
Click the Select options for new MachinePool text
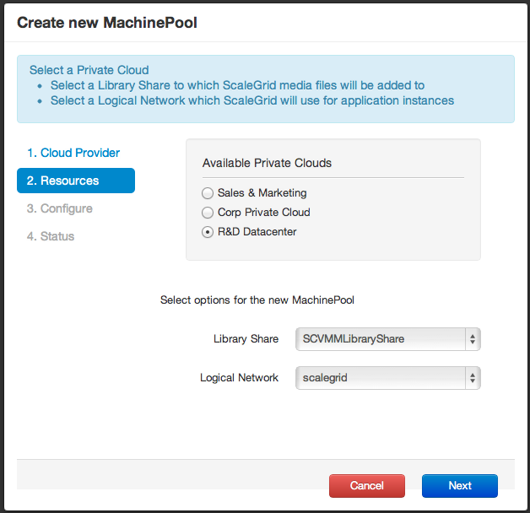(x=262, y=300)
